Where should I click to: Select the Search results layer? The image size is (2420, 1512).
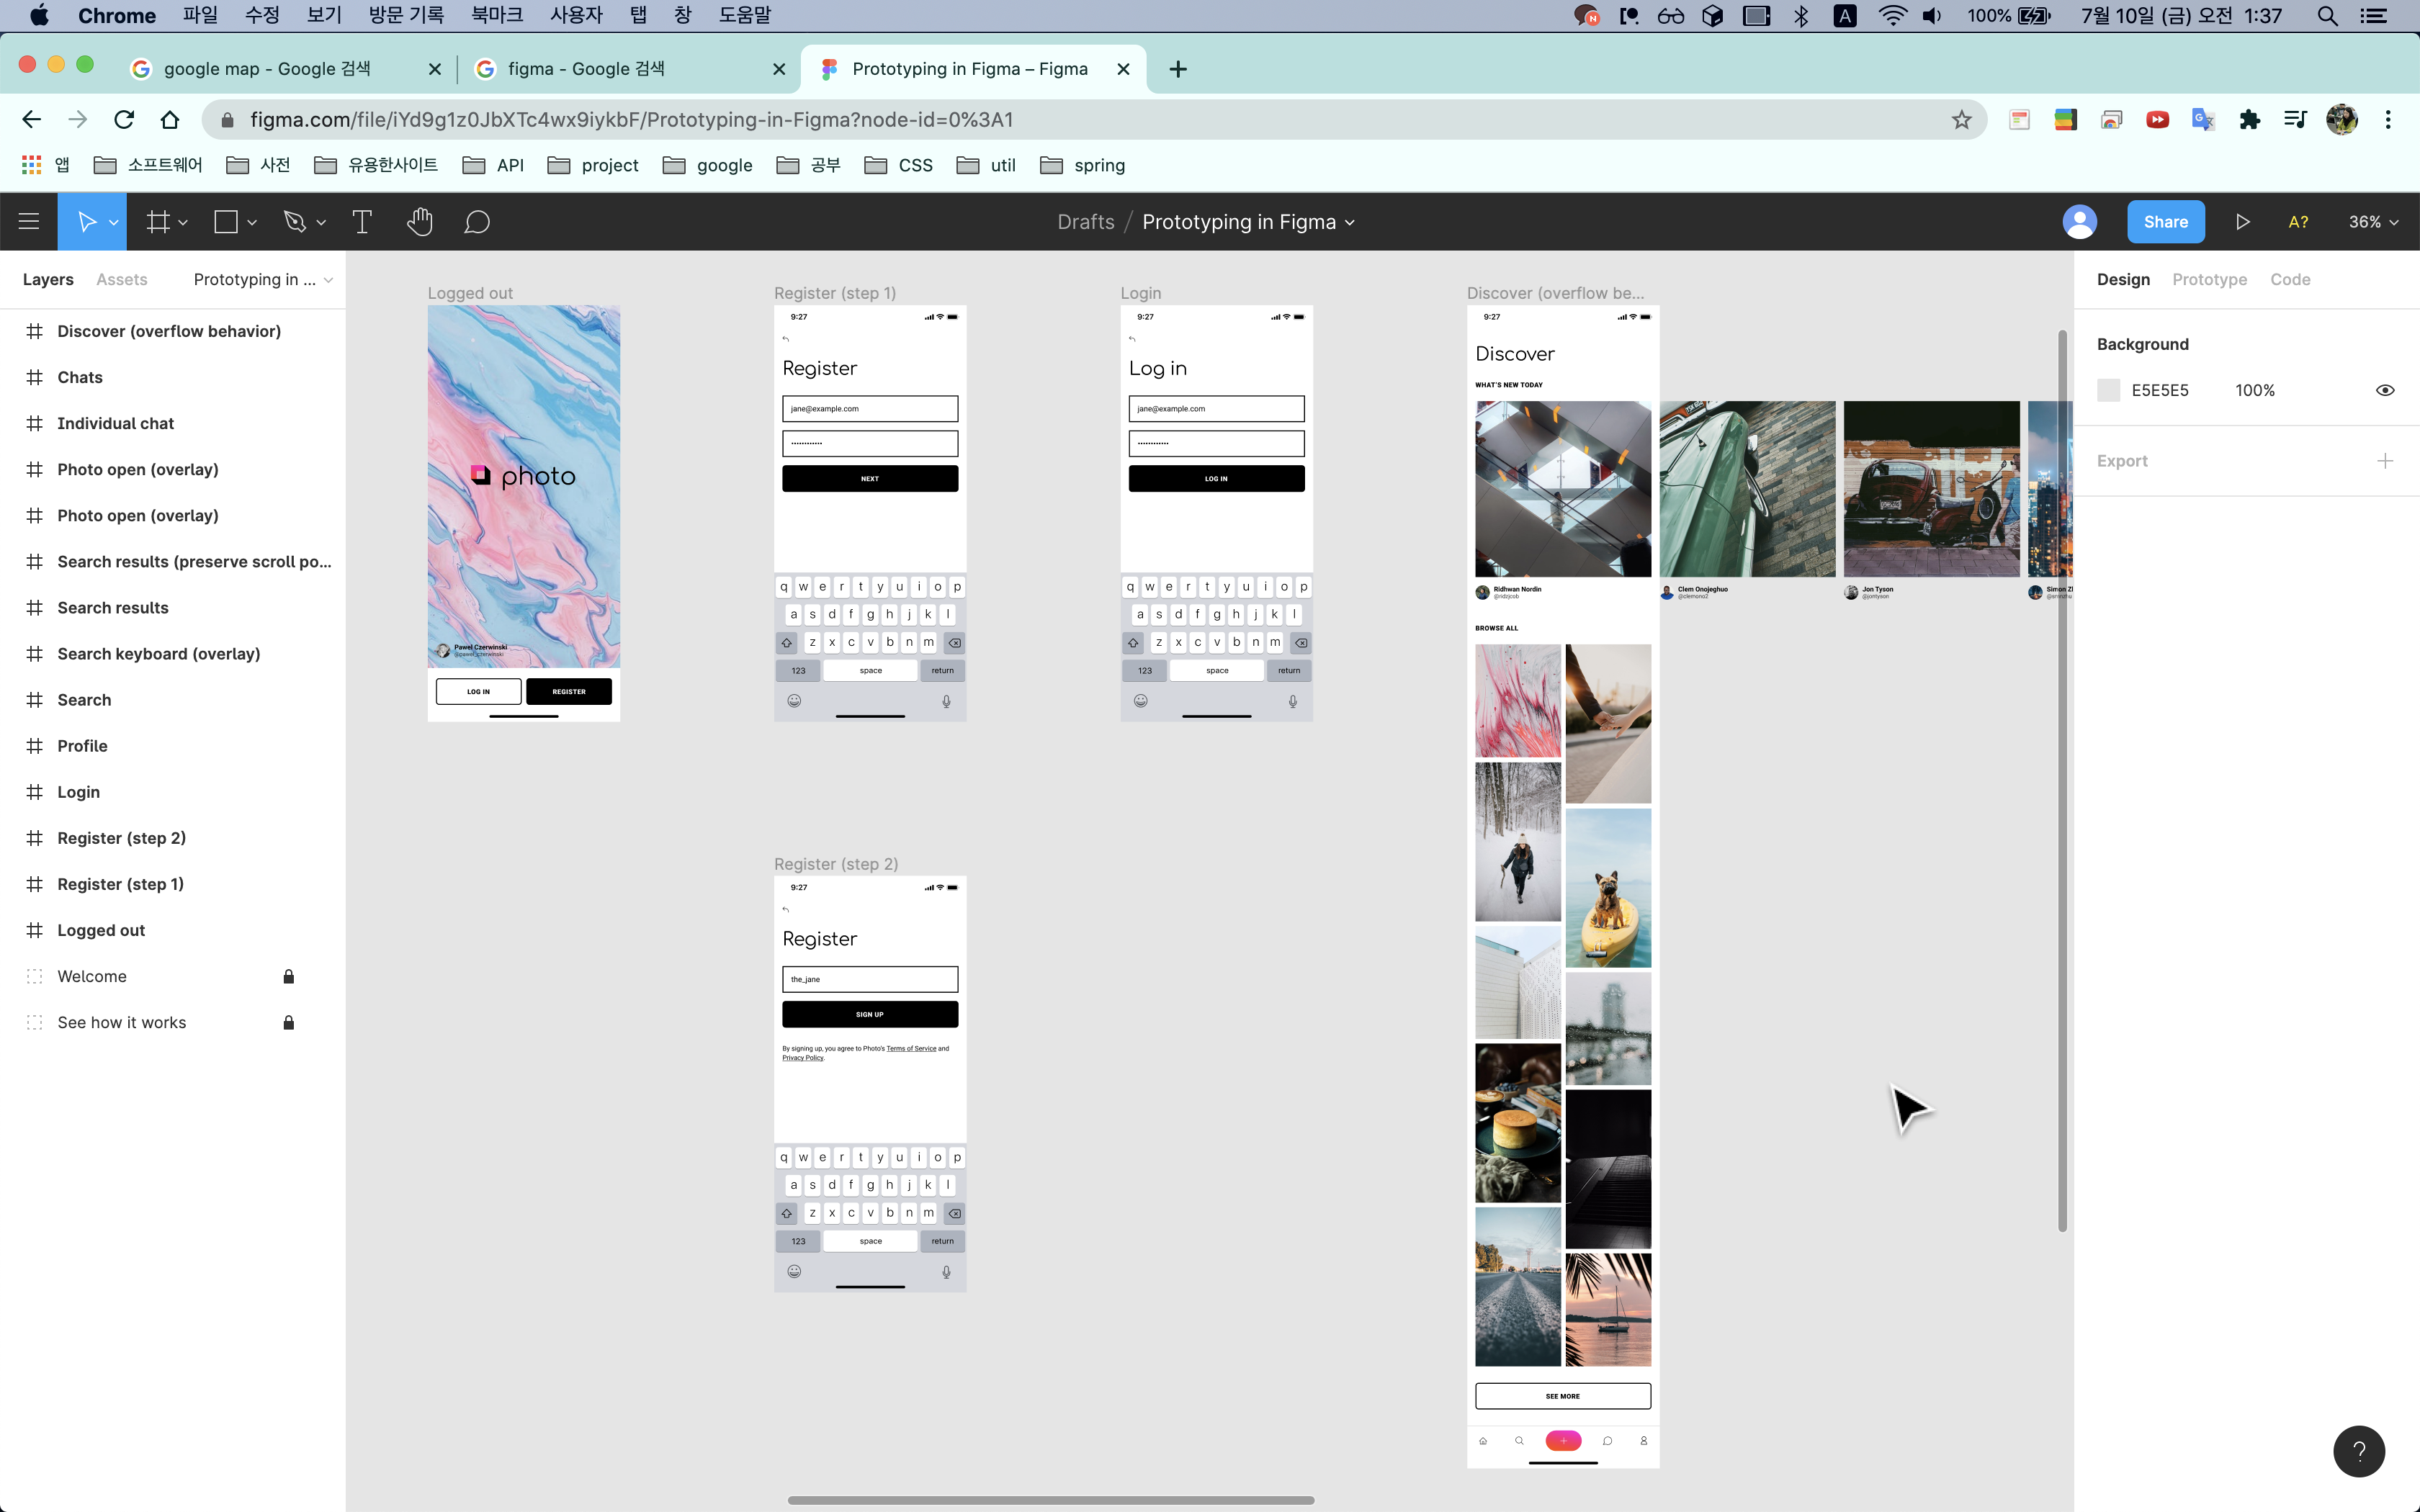coord(113,607)
